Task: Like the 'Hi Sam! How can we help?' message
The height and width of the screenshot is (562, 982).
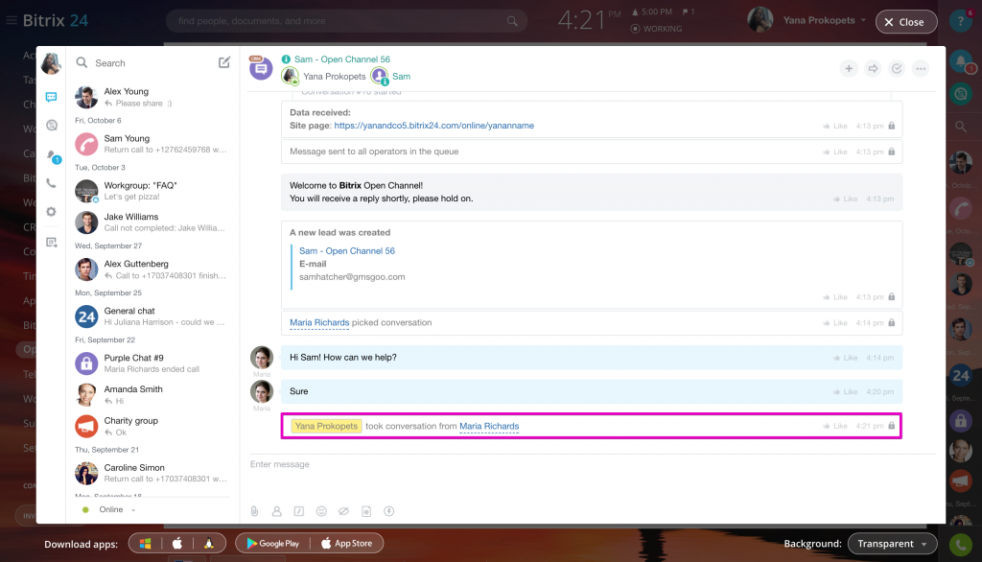Action: [x=845, y=358]
